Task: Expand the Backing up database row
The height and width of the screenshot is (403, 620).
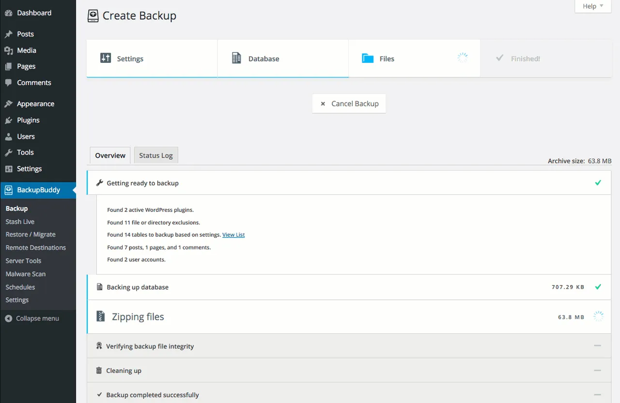Action: 349,287
